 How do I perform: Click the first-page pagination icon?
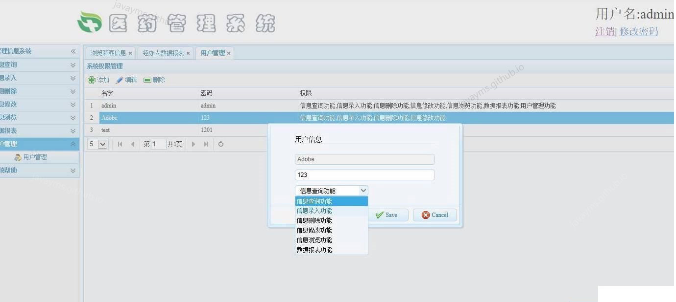coord(120,144)
